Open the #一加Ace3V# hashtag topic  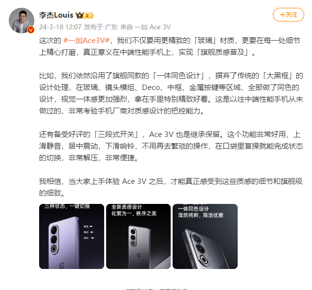87,41
